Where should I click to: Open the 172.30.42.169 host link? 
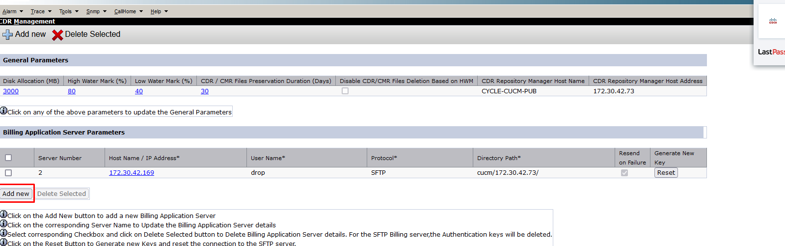(132, 173)
